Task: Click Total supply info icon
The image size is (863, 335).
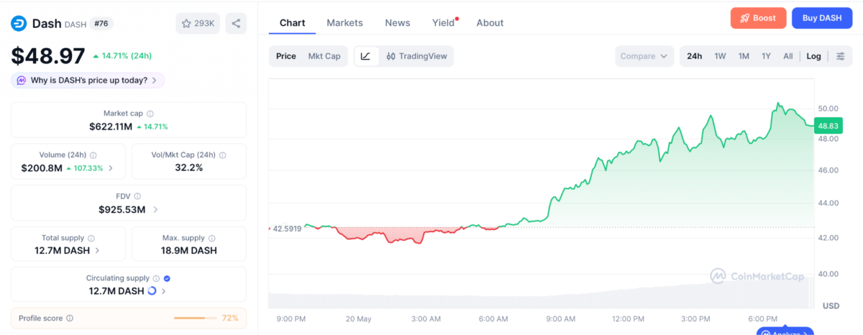Action: (91, 238)
